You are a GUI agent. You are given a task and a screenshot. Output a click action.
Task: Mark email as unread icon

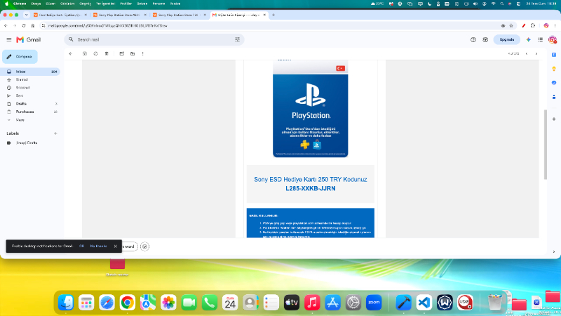point(121,54)
